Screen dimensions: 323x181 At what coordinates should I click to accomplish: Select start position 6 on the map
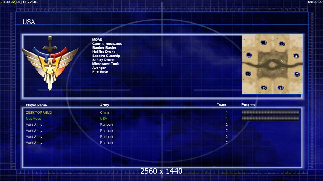[x=280, y=88]
